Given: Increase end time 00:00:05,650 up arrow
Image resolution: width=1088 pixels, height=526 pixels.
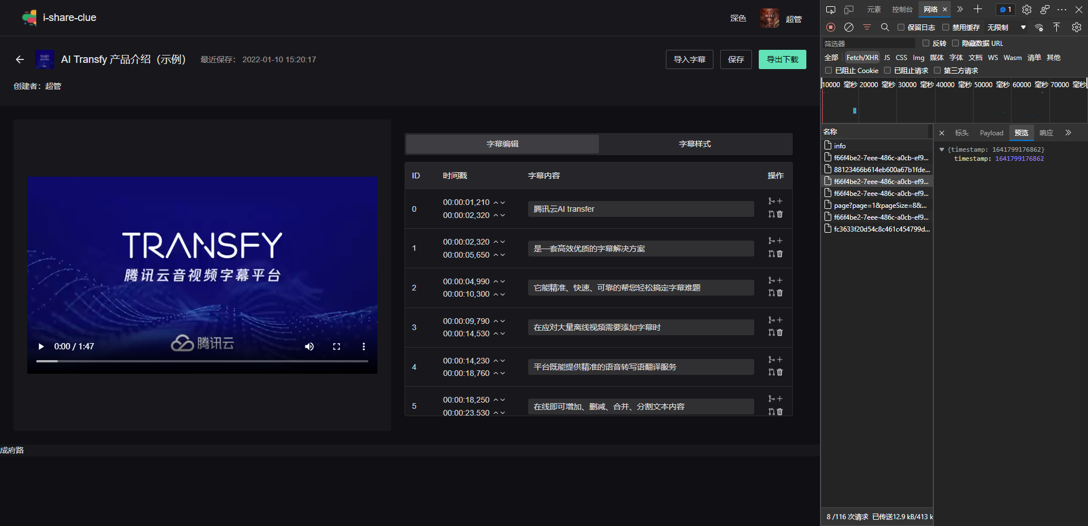Looking at the screenshot, I should pos(496,255).
